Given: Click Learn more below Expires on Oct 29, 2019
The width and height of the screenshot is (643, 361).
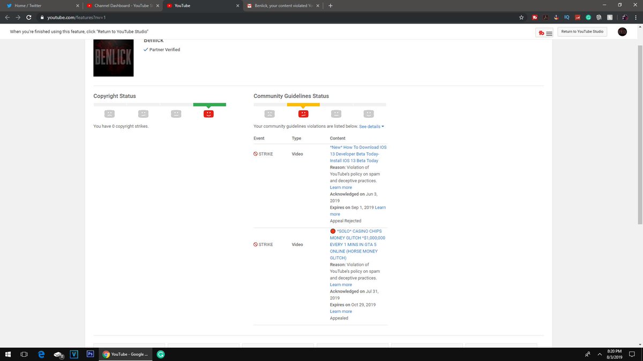Looking at the screenshot, I should pyautogui.click(x=341, y=312).
